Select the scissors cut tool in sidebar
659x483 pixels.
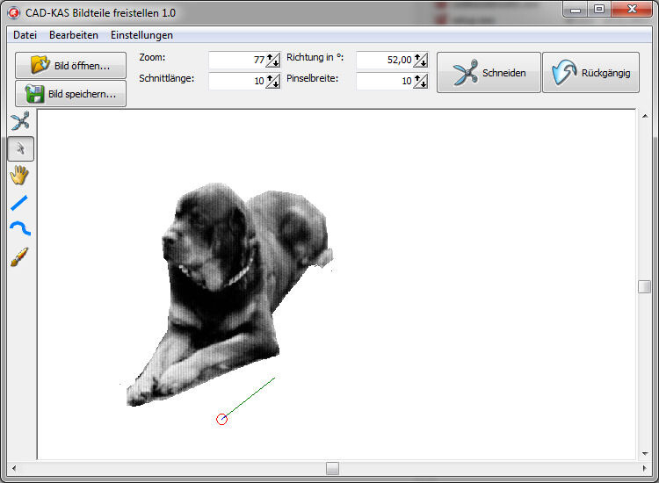(20, 121)
